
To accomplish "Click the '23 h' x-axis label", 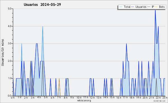I will [x=165, y=98].
